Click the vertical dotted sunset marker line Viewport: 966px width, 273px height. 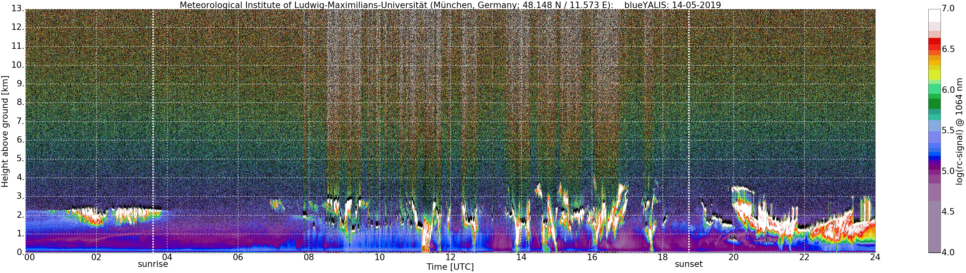tap(689, 131)
